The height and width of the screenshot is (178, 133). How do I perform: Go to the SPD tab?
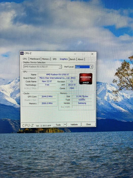pos(54,59)
